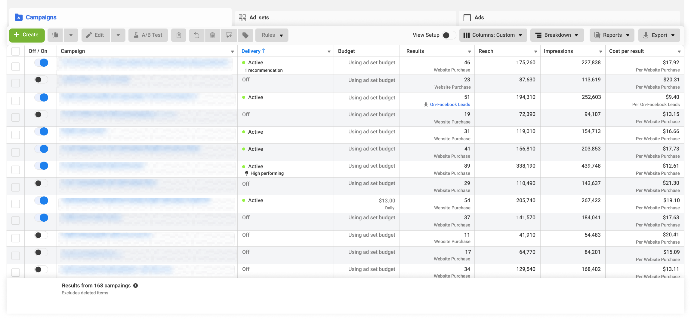The height and width of the screenshot is (319, 691).
Task: Sort by the Delivery column header
Action: click(251, 51)
